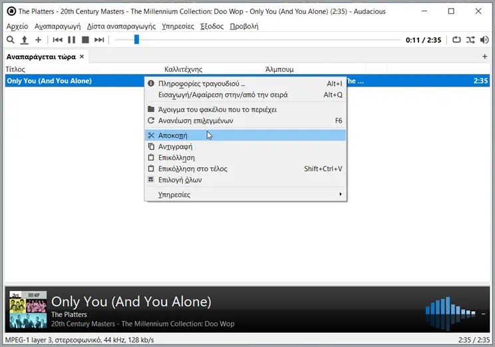Click the Only You title in info bar
Screen dimensions: 495x347
(x=131, y=302)
